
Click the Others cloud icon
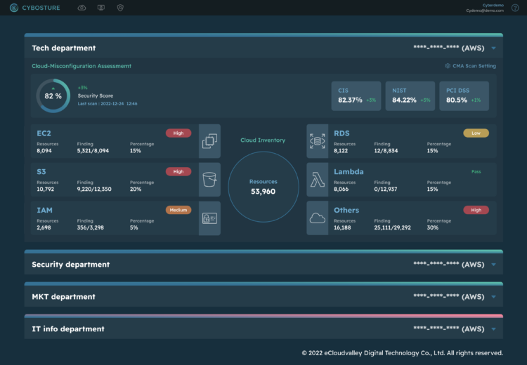click(318, 218)
